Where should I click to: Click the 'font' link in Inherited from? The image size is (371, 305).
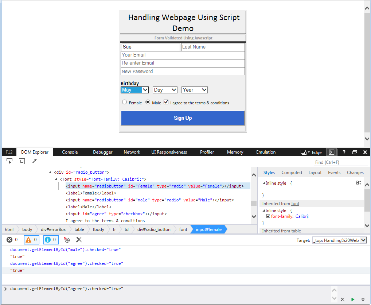[295, 204]
